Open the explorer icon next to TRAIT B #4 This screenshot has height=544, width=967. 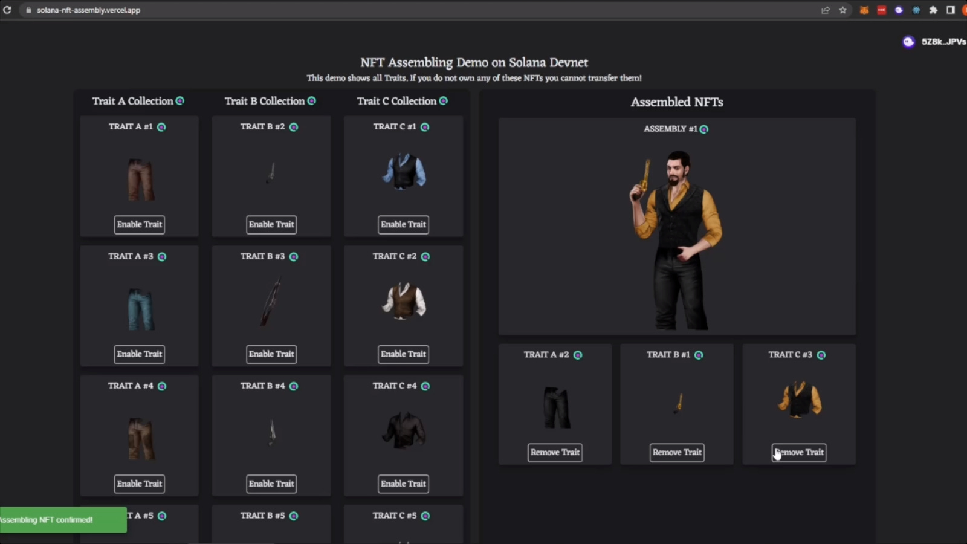point(294,386)
